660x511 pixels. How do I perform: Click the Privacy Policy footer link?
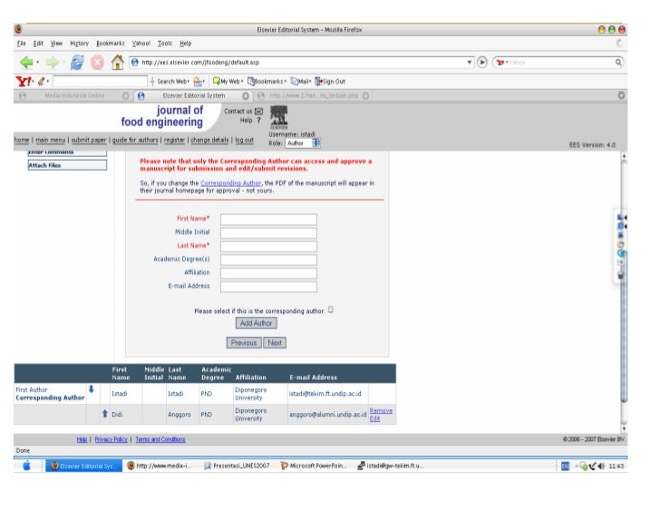click(112, 439)
